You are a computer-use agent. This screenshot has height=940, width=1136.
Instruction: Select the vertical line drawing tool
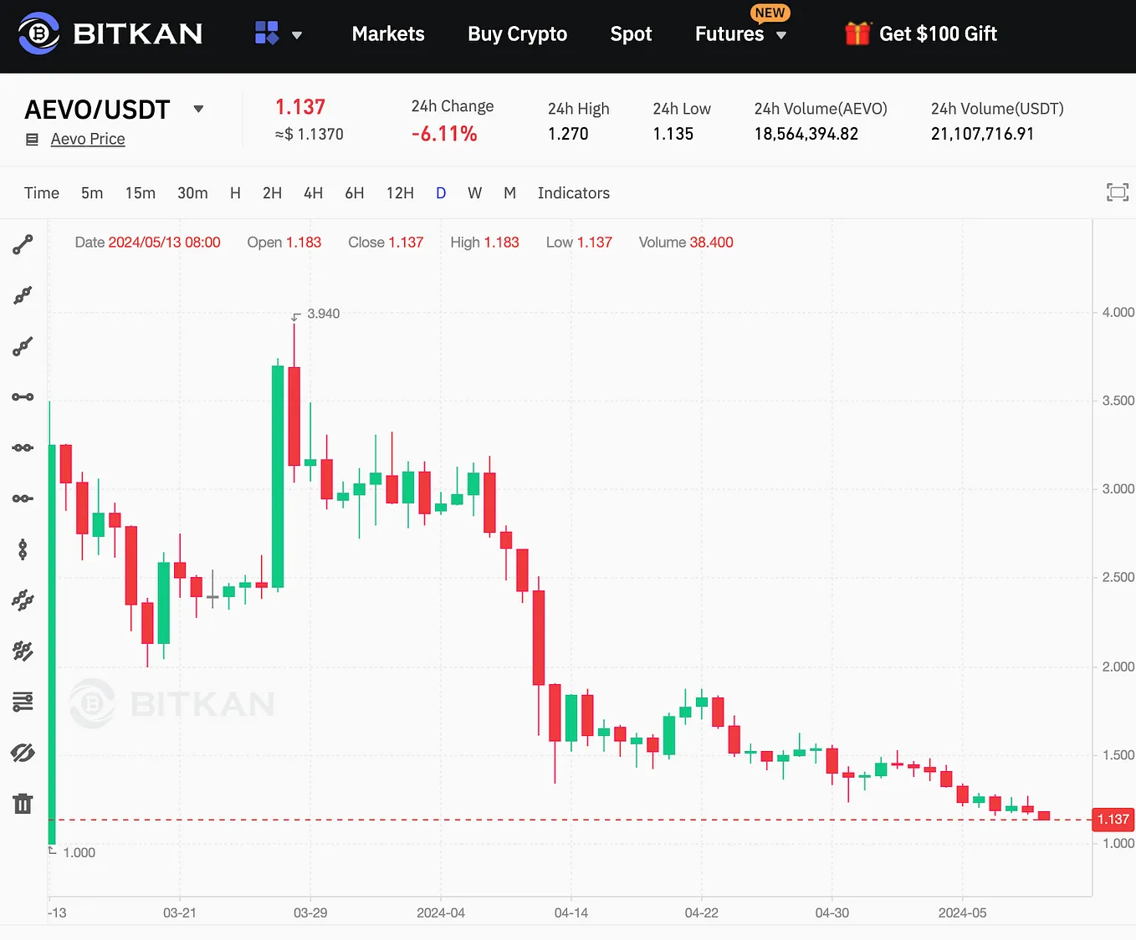pyautogui.click(x=23, y=549)
